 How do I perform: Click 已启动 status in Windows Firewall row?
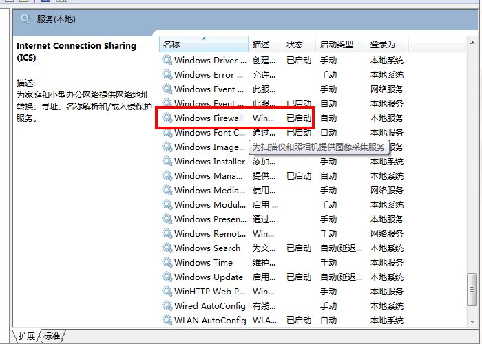299,118
